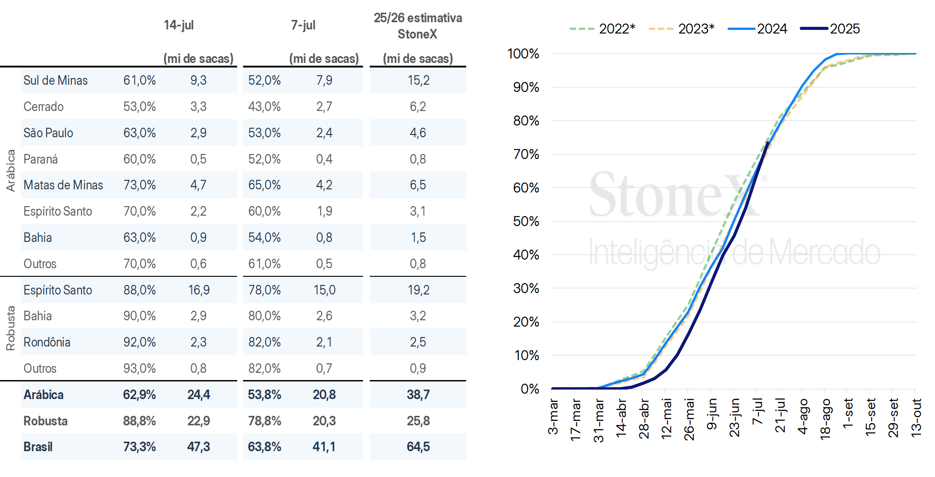Click the Robusta total 22,9 value
This screenshot has width=935, height=477.
click(199, 421)
